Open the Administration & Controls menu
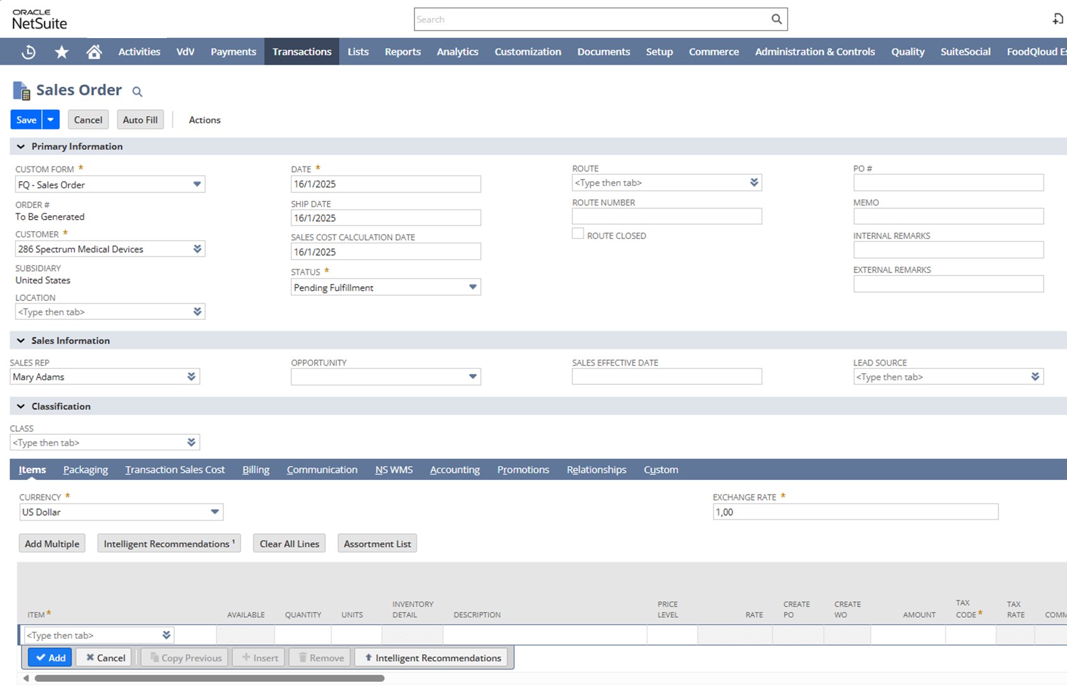1067x687 pixels. [815, 51]
